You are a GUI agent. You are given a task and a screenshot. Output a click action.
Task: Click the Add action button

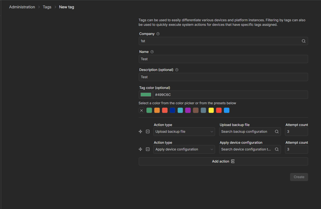[x=223, y=161]
